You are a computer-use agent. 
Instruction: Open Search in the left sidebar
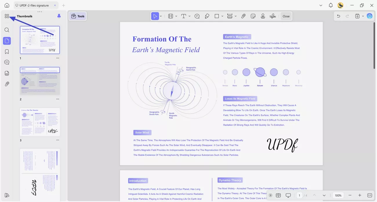click(7, 30)
